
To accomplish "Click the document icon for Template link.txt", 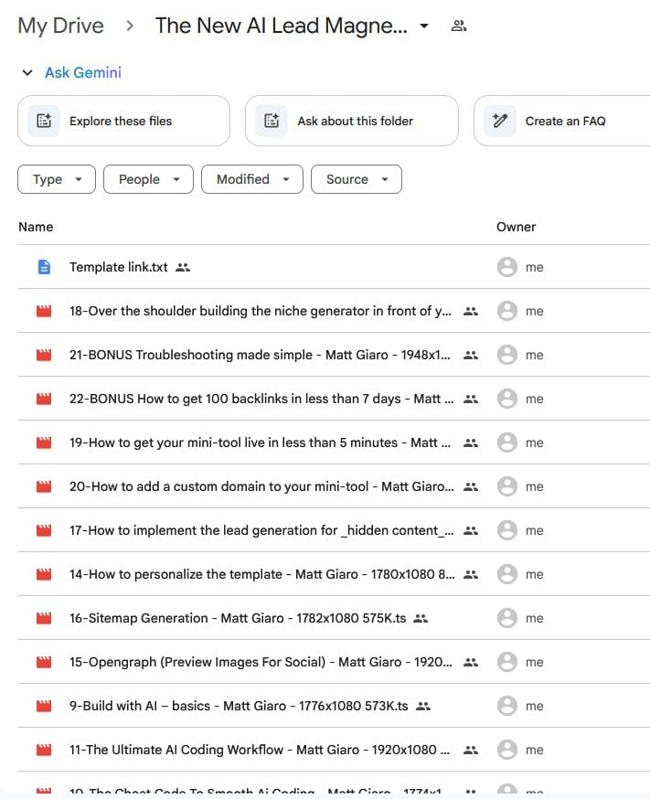I will click(44, 267).
